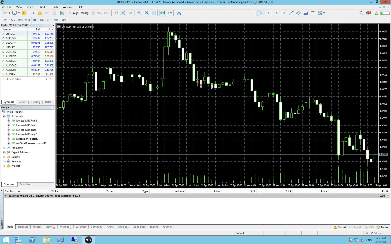Click the dollar sign depth of market icon
The image size is (391, 244).
coord(24,13)
